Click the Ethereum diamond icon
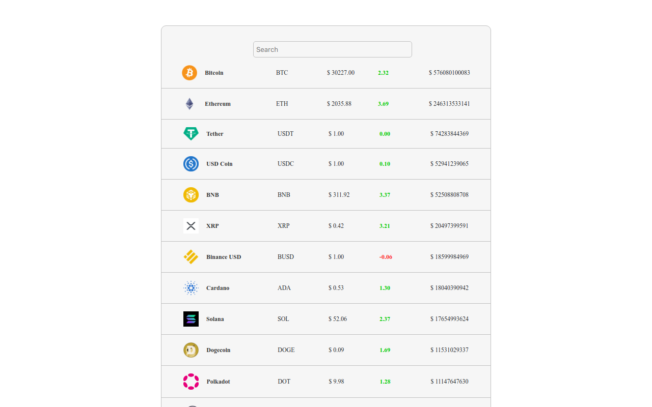Screen dimensions: 652x407 (189, 103)
